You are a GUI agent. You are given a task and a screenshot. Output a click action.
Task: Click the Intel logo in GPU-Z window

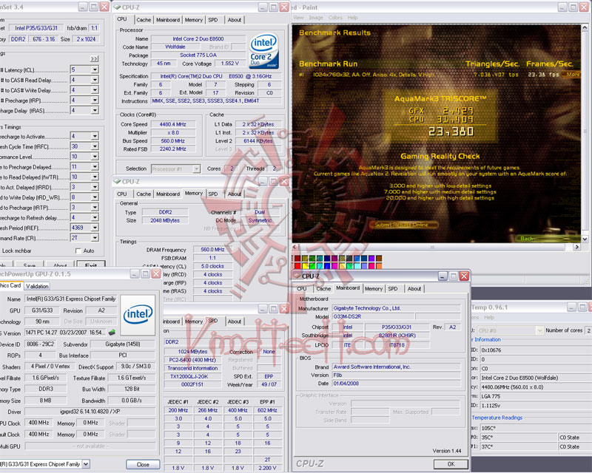(x=138, y=315)
